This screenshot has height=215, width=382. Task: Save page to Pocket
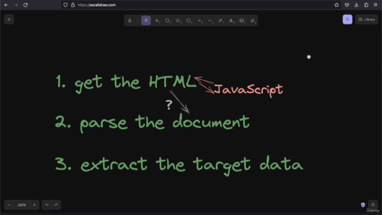[347, 5]
